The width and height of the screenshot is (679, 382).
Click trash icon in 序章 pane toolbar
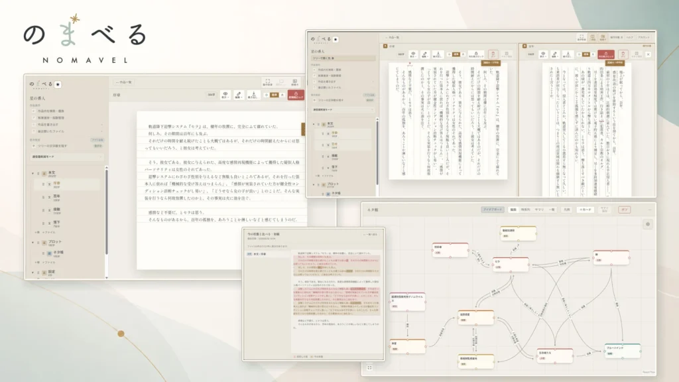493,54
